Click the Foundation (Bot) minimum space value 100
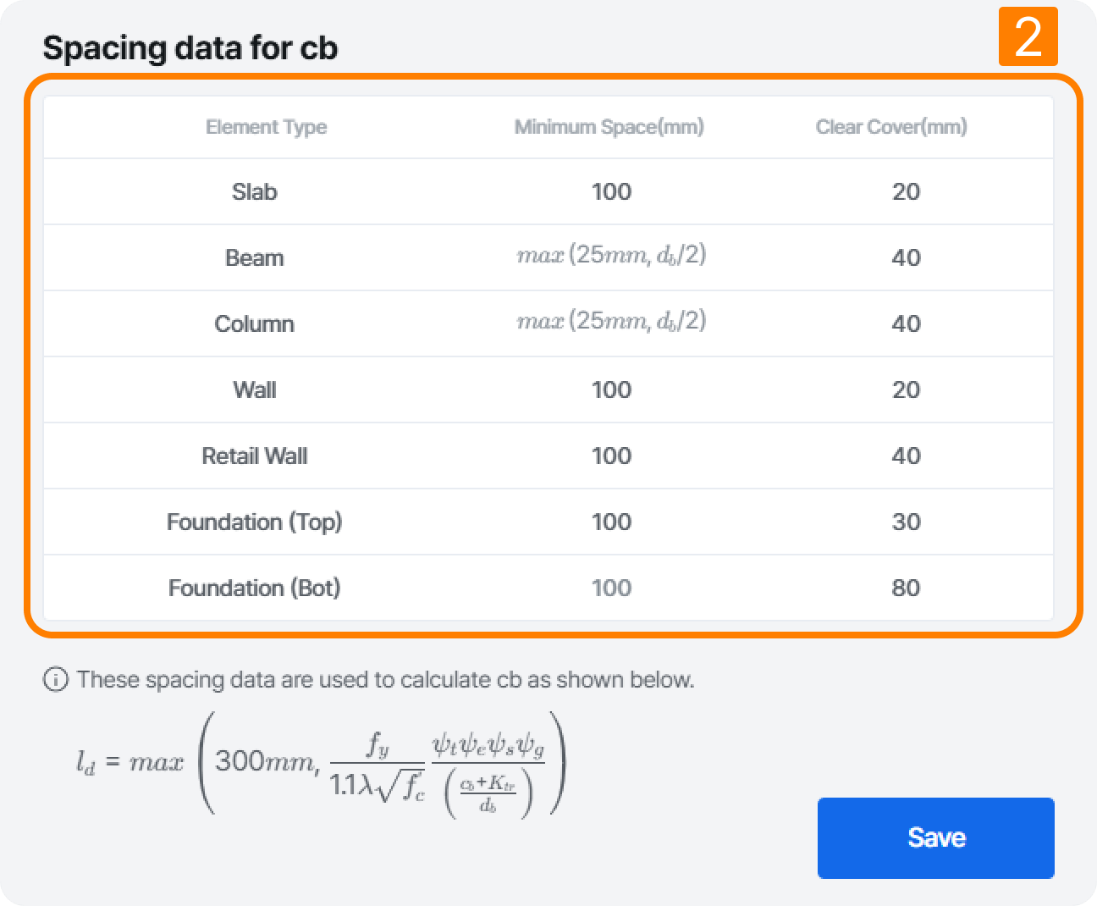 610,588
